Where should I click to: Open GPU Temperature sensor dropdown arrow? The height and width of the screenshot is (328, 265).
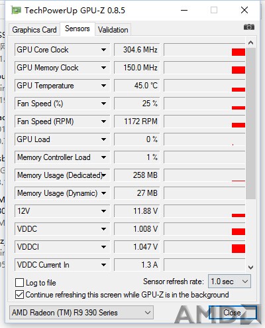click(x=103, y=86)
